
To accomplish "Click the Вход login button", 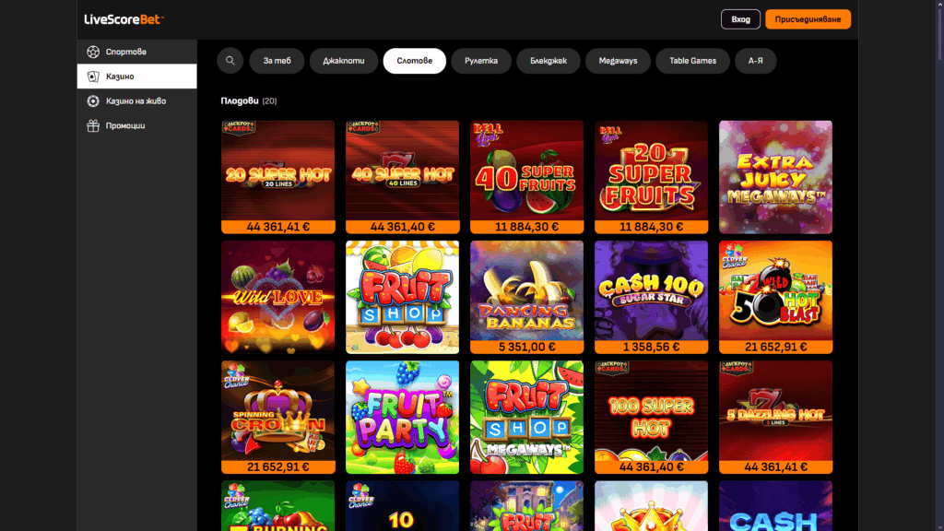I will tap(740, 19).
